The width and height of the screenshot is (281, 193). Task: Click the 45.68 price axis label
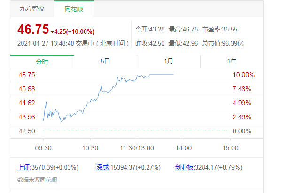[x=27, y=89]
